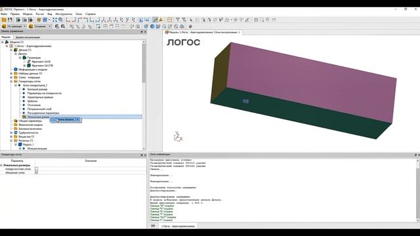Expand the Сетка - операции node
This screenshot has width=420, height=236.
coord(11,77)
